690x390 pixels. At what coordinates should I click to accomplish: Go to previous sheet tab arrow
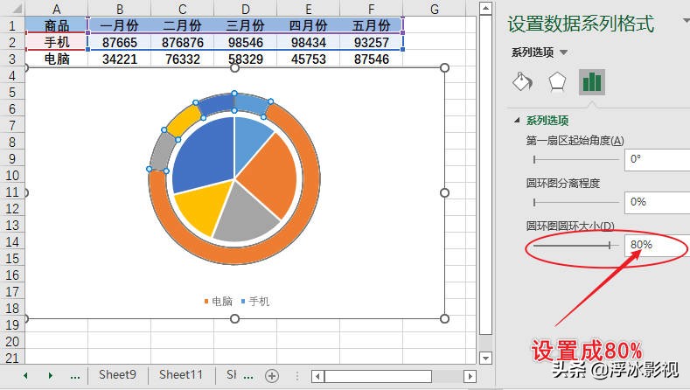[25, 375]
